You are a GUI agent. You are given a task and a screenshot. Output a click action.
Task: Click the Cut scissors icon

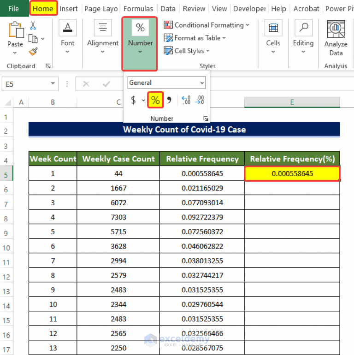point(33,25)
